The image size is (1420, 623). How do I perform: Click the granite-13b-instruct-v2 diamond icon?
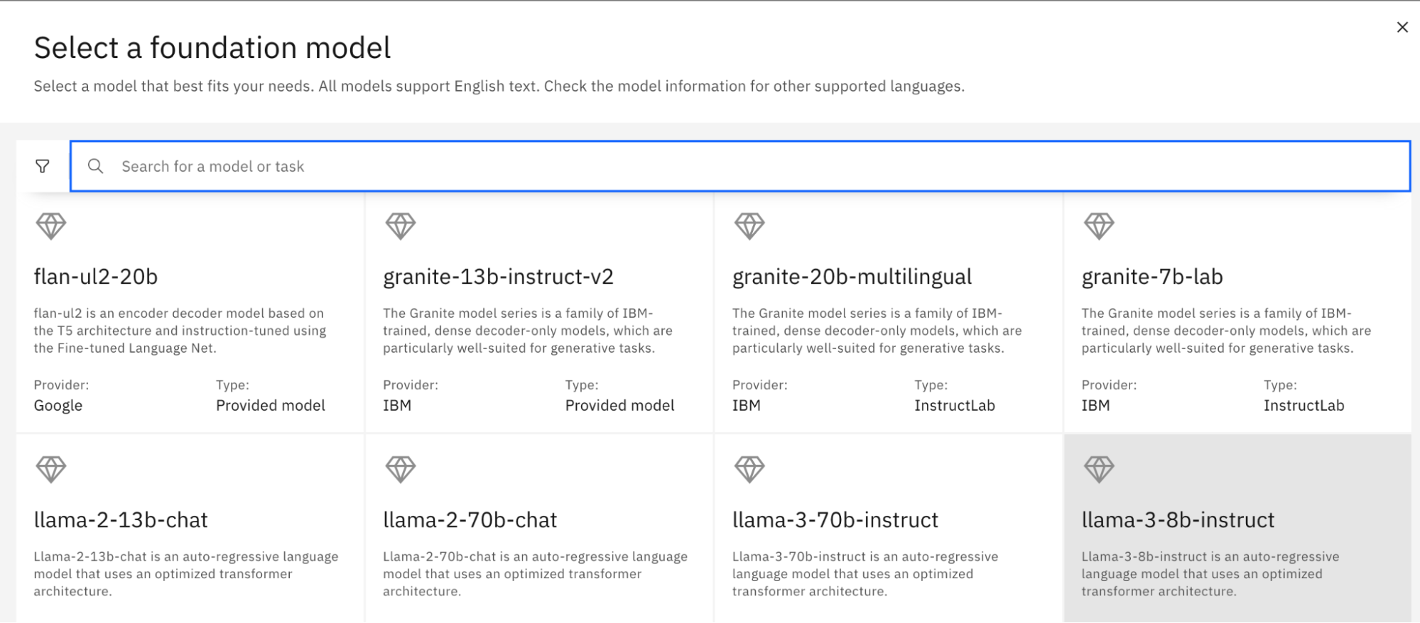click(401, 226)
